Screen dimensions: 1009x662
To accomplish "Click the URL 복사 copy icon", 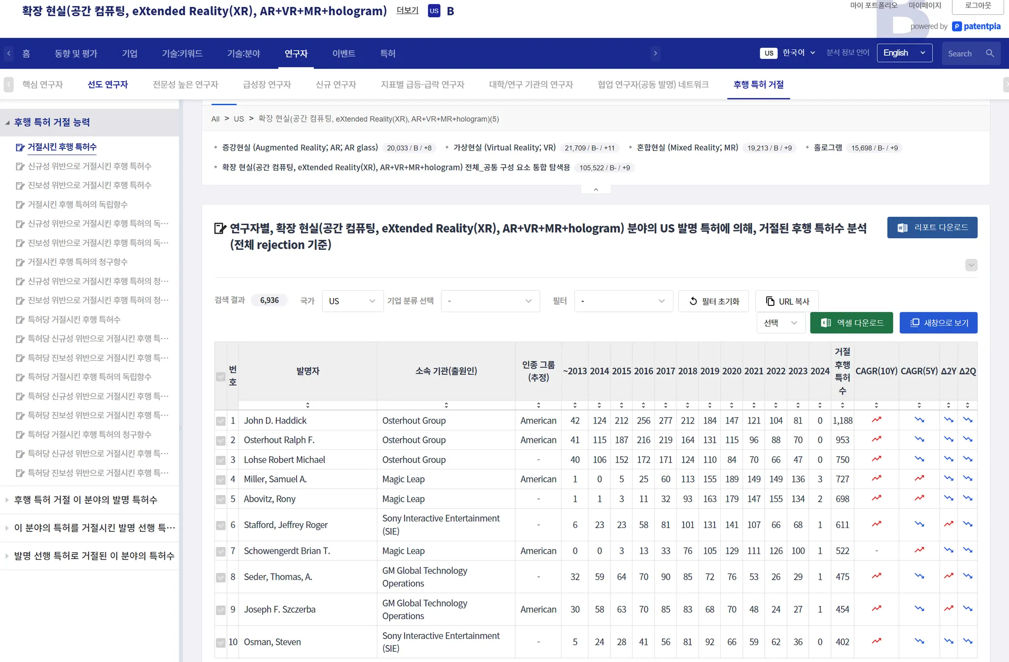I will point(770,301).
